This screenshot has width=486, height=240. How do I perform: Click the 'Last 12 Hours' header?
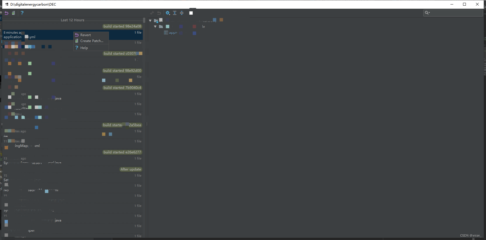pos(73,20)
